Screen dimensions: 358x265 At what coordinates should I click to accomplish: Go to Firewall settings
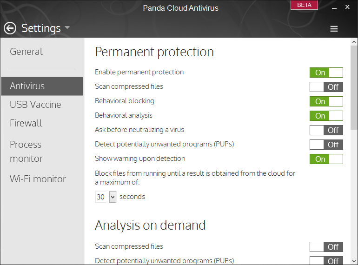coord(26,123)
